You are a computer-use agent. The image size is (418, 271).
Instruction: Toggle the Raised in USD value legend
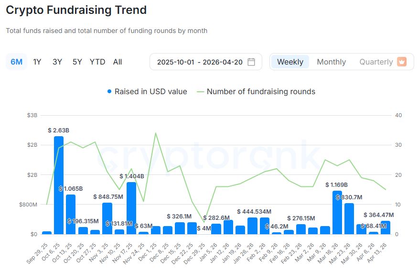147,91
